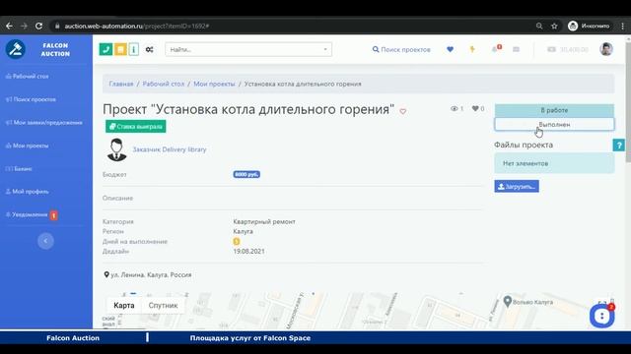Open "Заказчик Delivery library" profile link
Screen dimensions: 631x354
(170, 149)
